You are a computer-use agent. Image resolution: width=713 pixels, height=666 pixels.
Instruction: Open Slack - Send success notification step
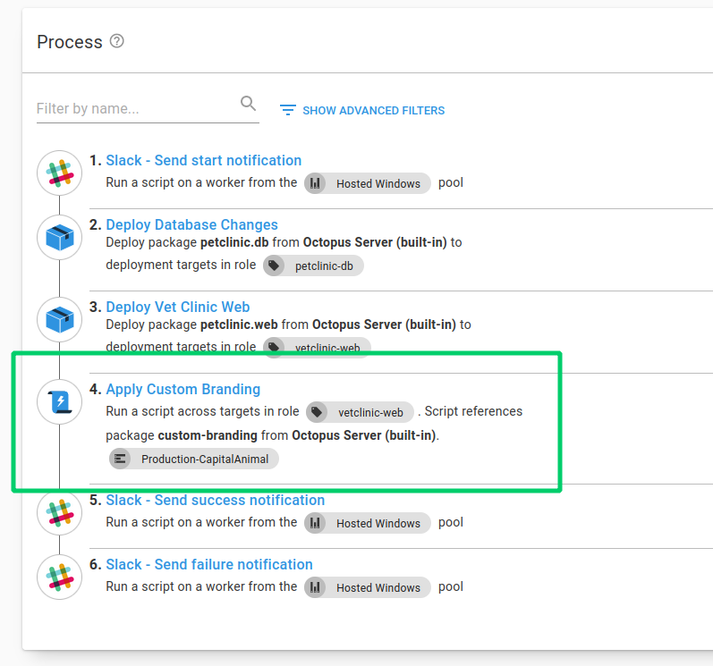[x=215, y=501]
